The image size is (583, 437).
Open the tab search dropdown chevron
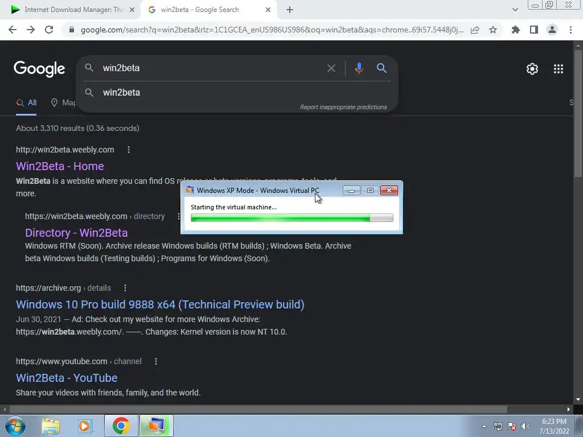click(x=515, y=10)
